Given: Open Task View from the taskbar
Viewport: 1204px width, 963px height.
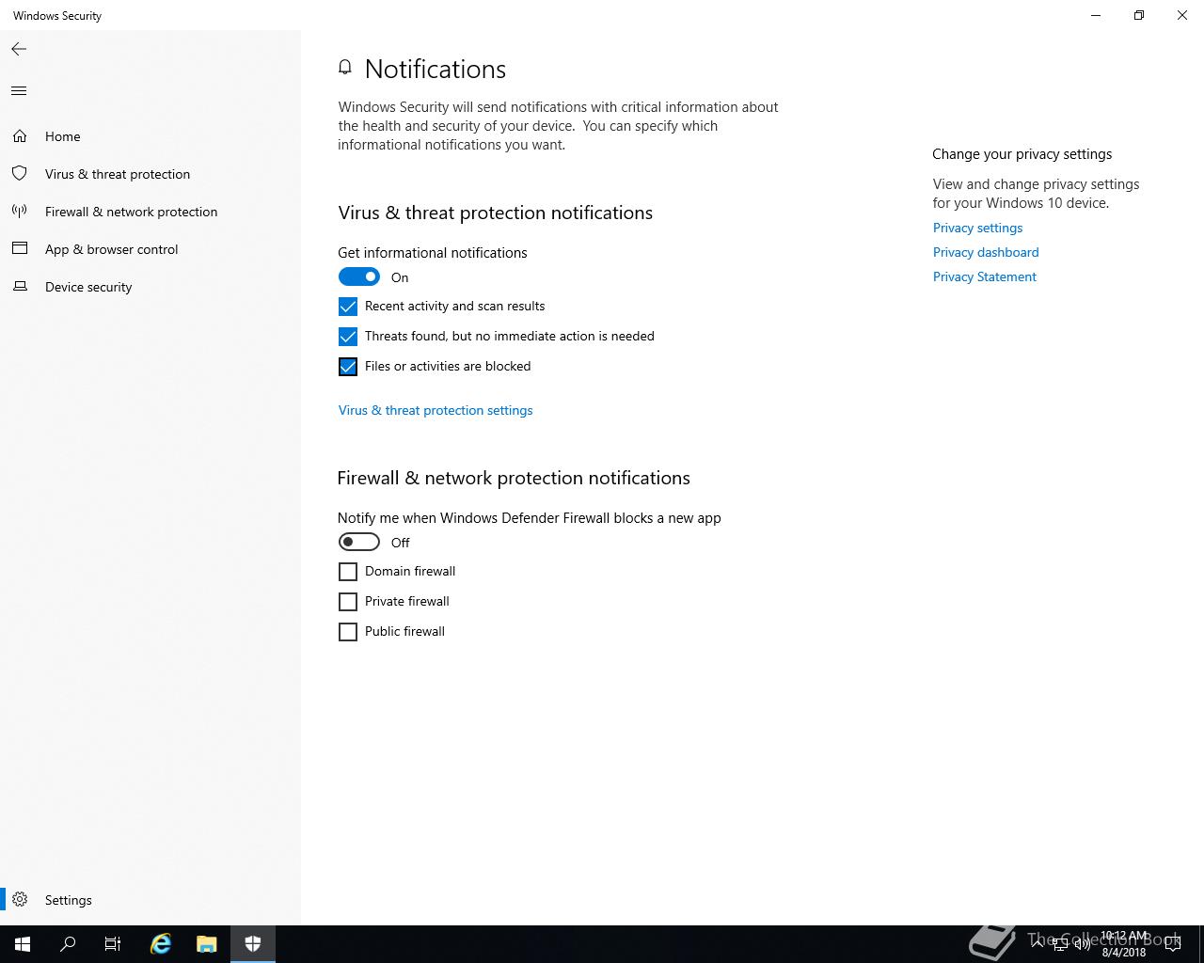Looking at the screenshot, I should pyautogui.click(x=113, y=944).
